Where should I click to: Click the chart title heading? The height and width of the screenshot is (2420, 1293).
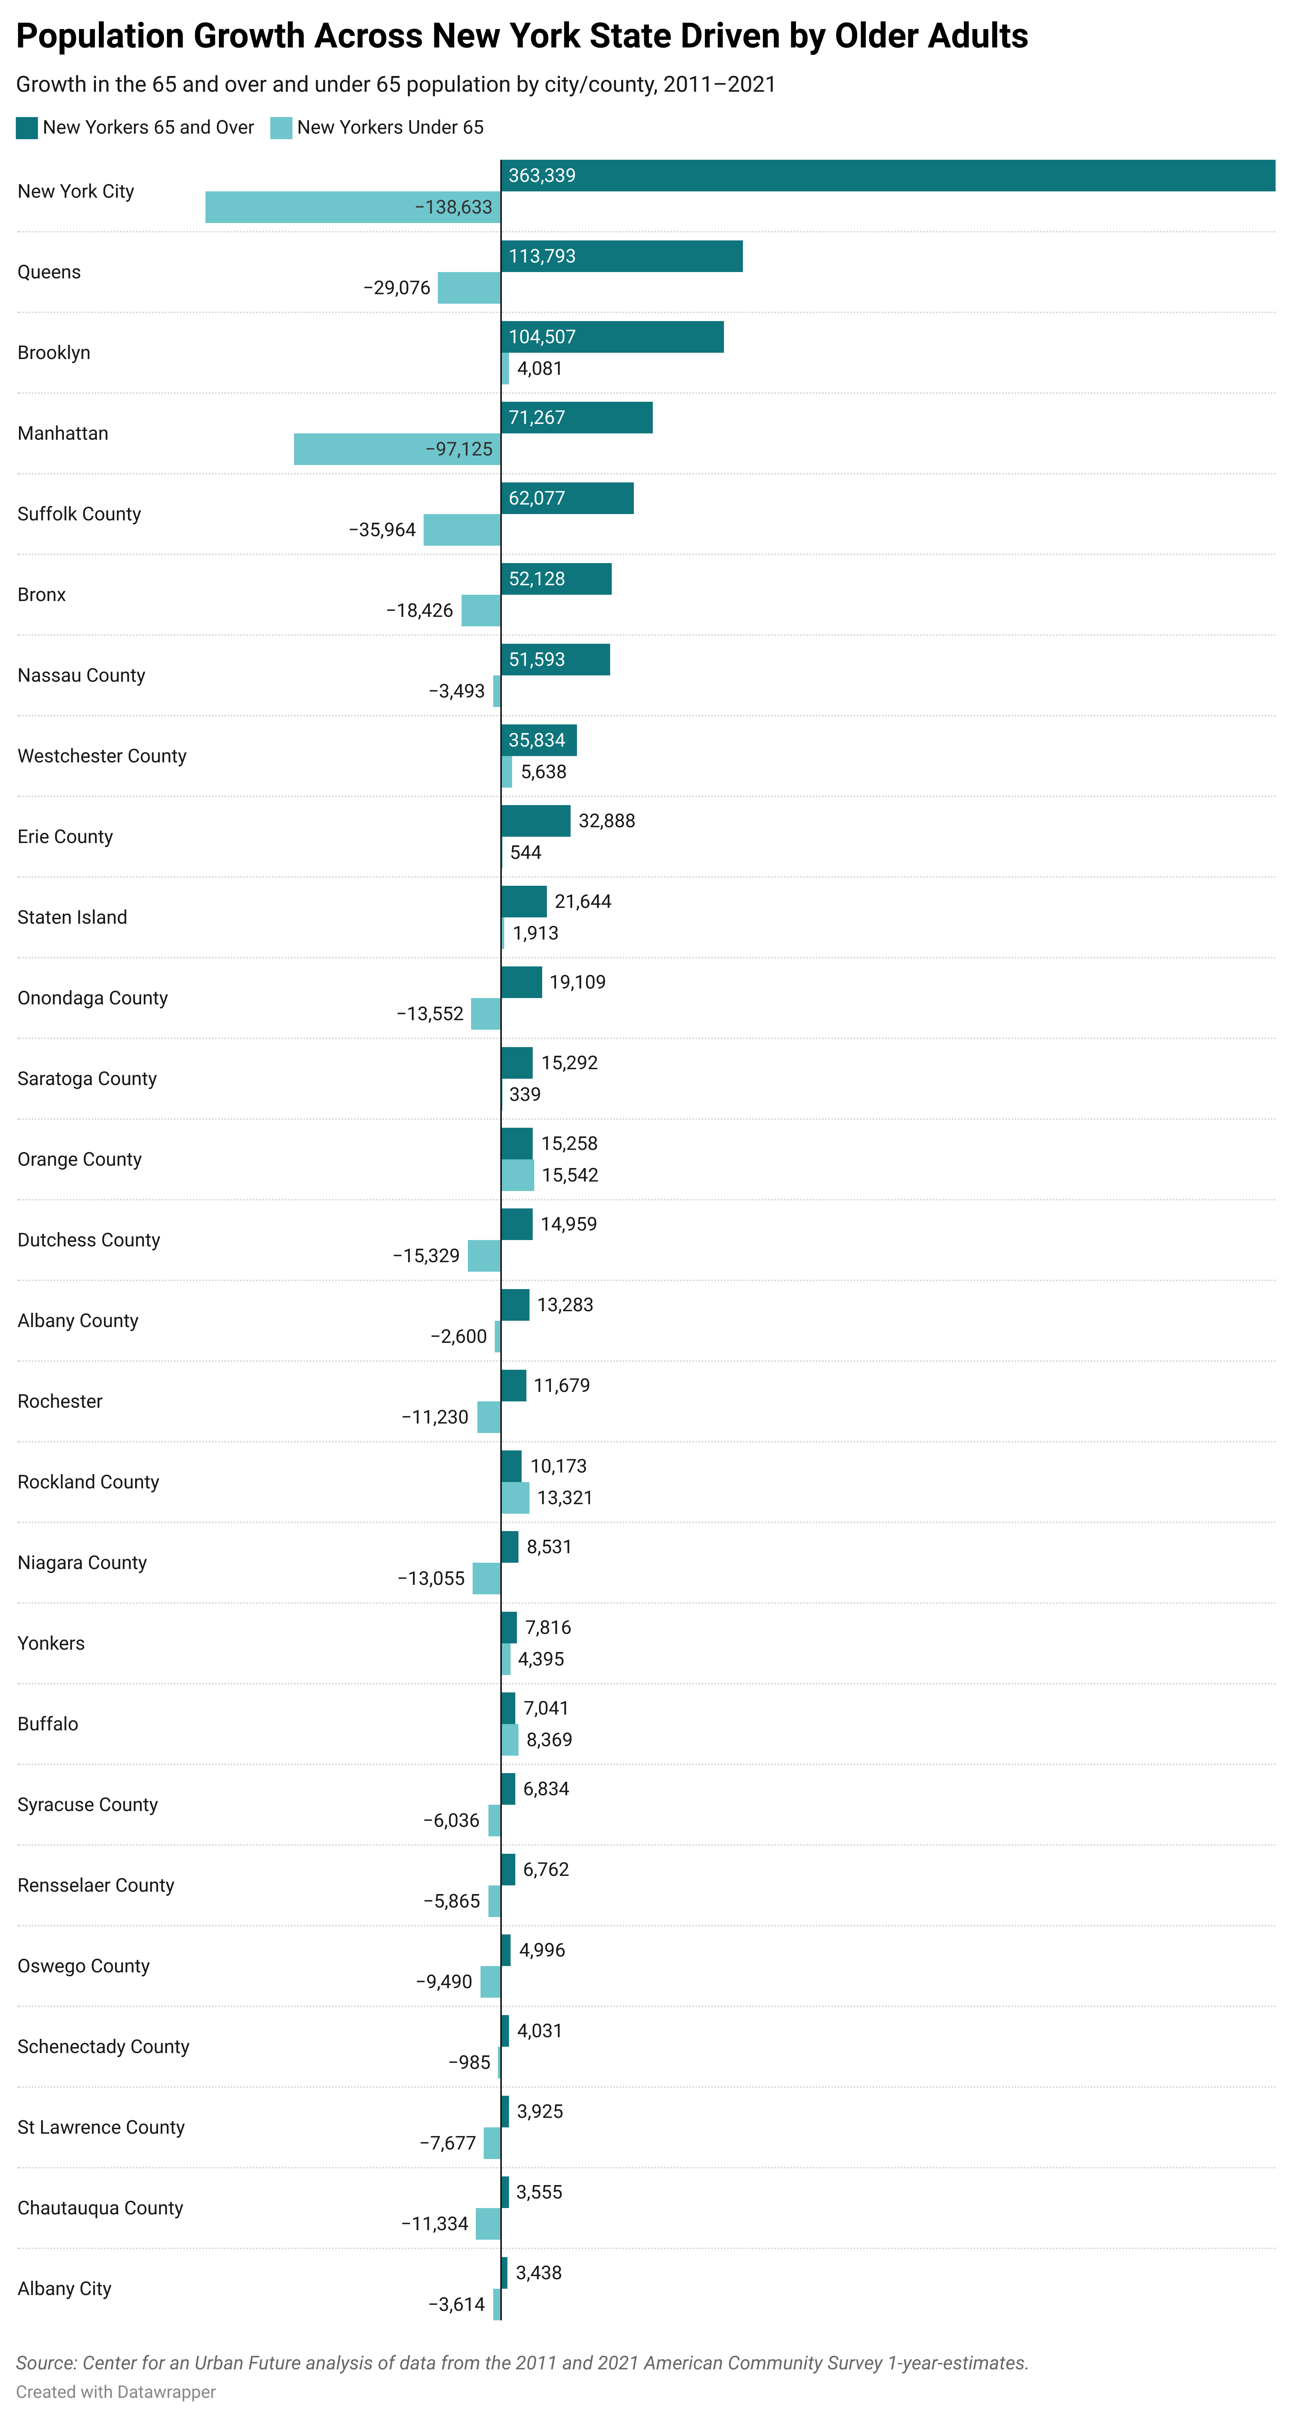[522, 37]
